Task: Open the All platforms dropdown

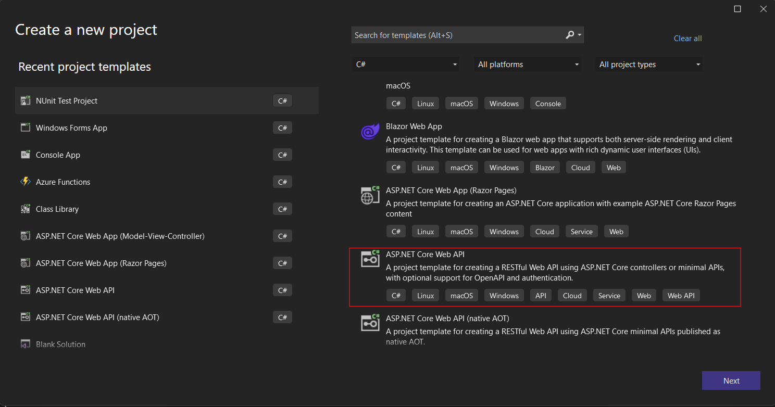Action: [527, 64]
